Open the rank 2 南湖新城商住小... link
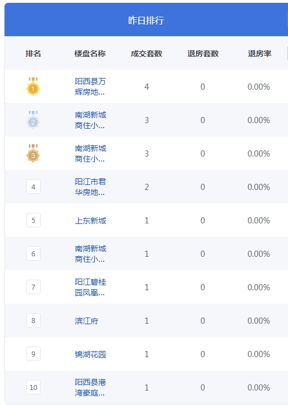The width and height of the screenshot is (288, 405). click(x=90, y=120)
